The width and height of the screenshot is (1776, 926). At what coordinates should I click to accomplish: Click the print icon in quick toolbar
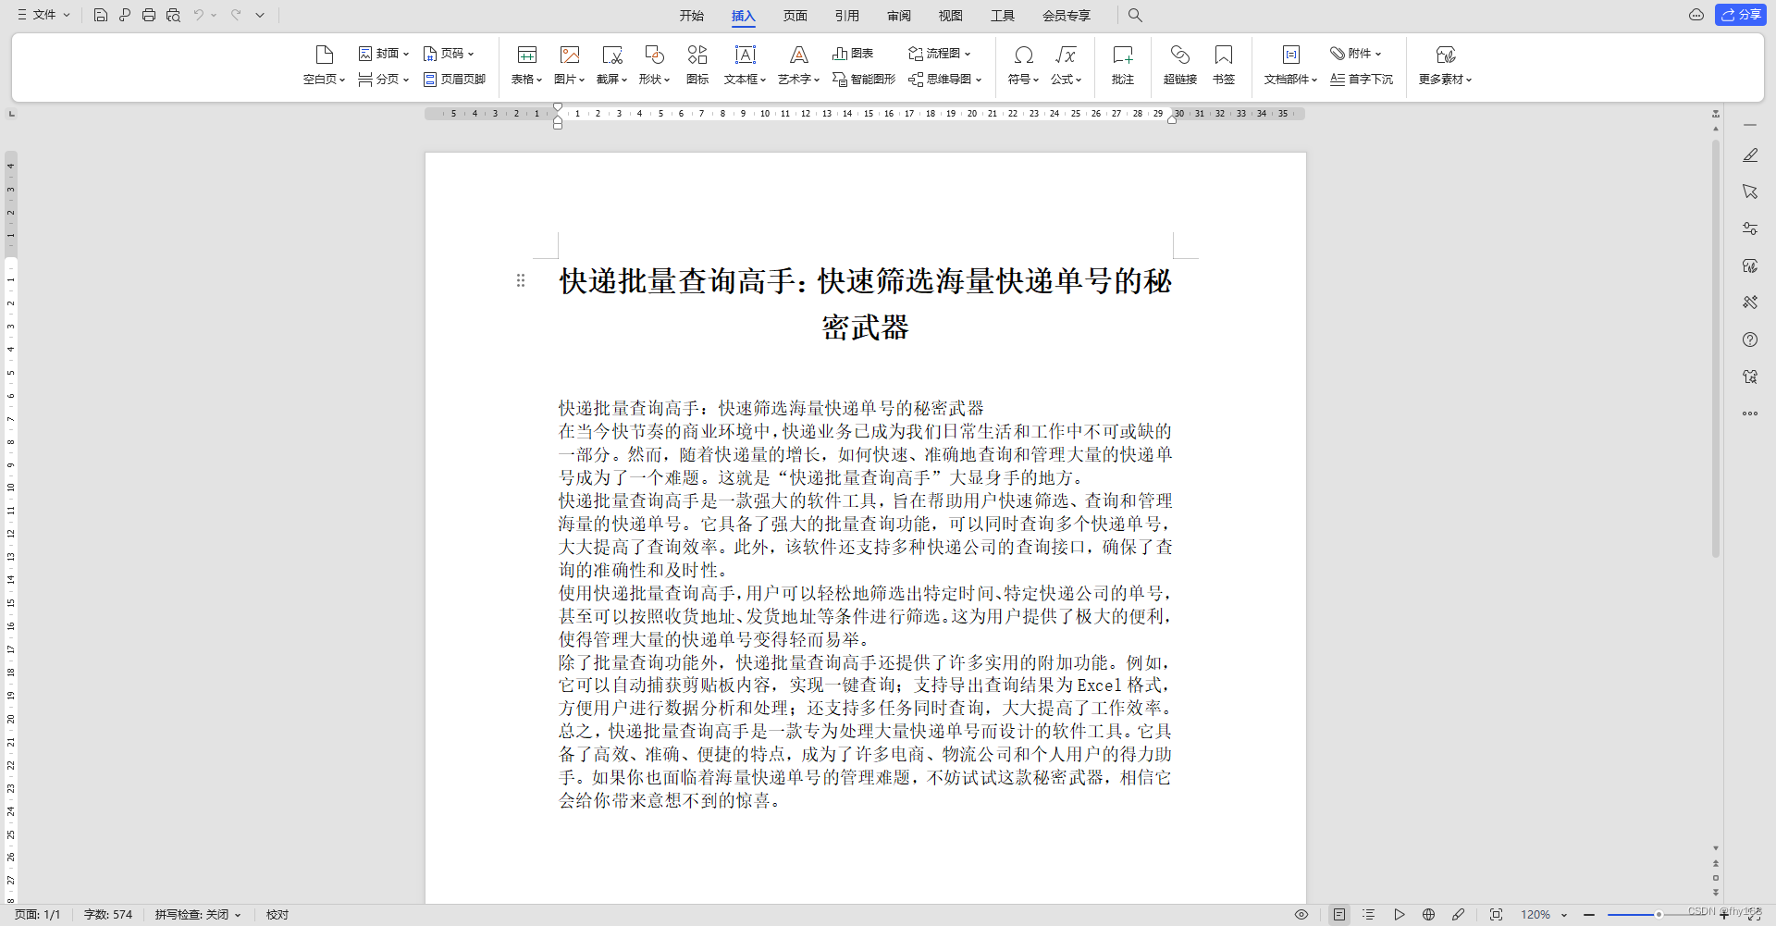[149, 15]
